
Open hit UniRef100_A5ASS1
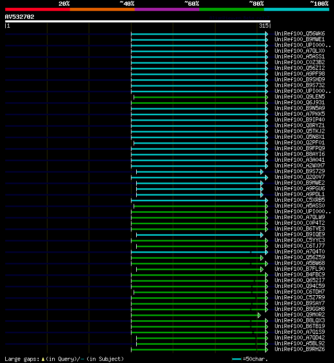(300, 56)
